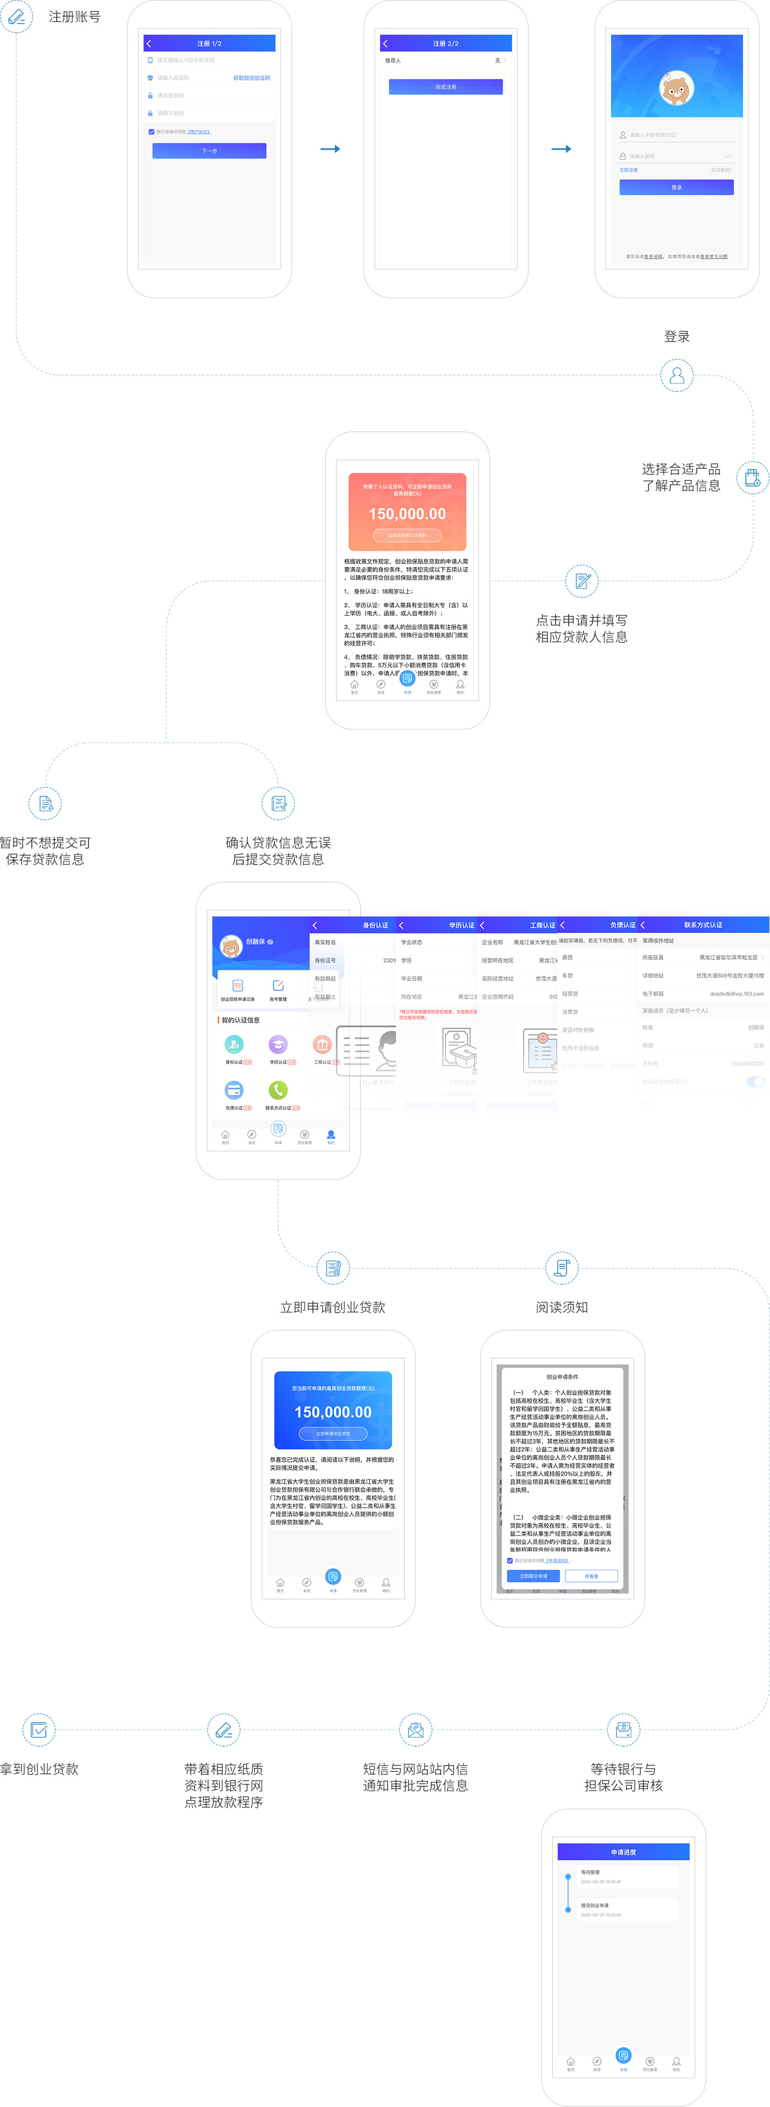770x2107 pixels.
Task: Click the login phone number field
Action: 676,135
